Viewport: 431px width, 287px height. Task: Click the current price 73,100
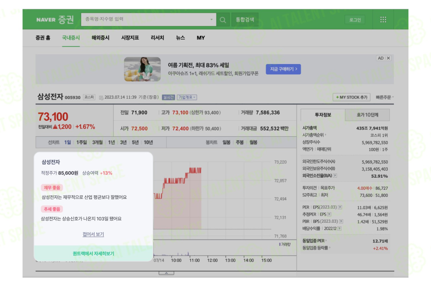tap(53, 117)
